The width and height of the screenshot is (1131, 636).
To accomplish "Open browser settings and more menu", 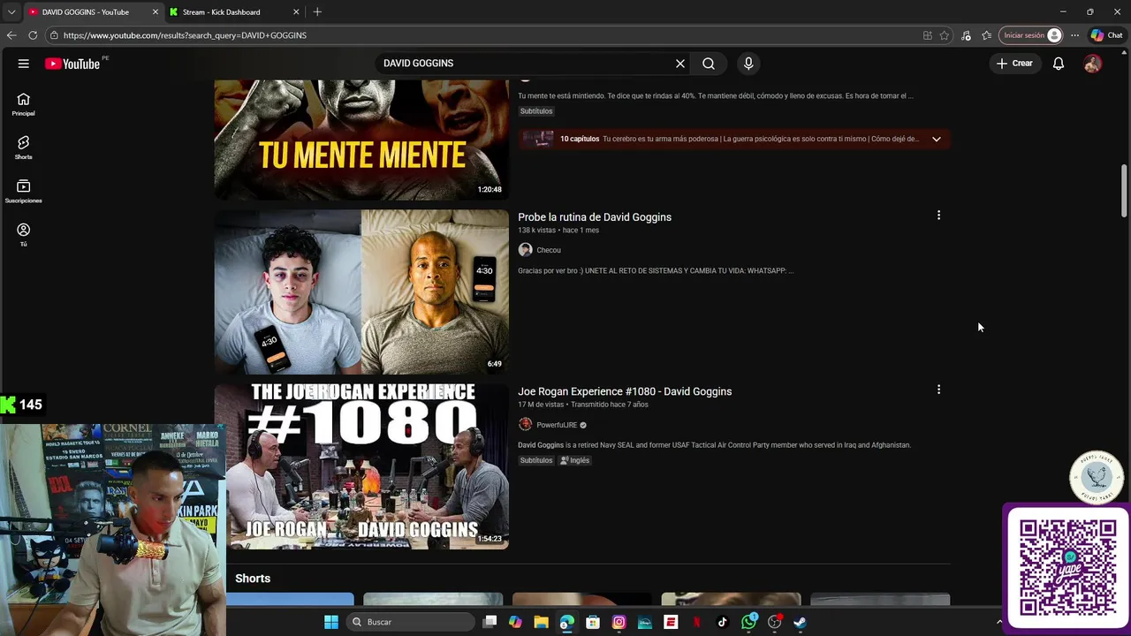I will (1074, 35).
